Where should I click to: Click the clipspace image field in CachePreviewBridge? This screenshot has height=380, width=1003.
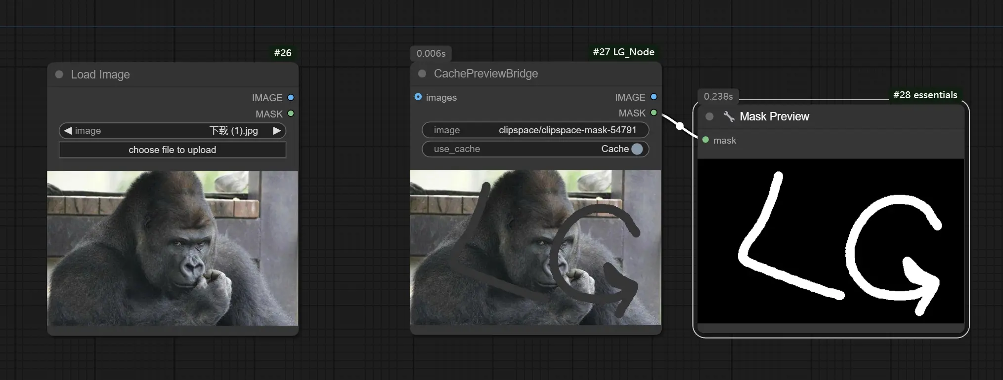pyautogui.click(x=535, y=130)
